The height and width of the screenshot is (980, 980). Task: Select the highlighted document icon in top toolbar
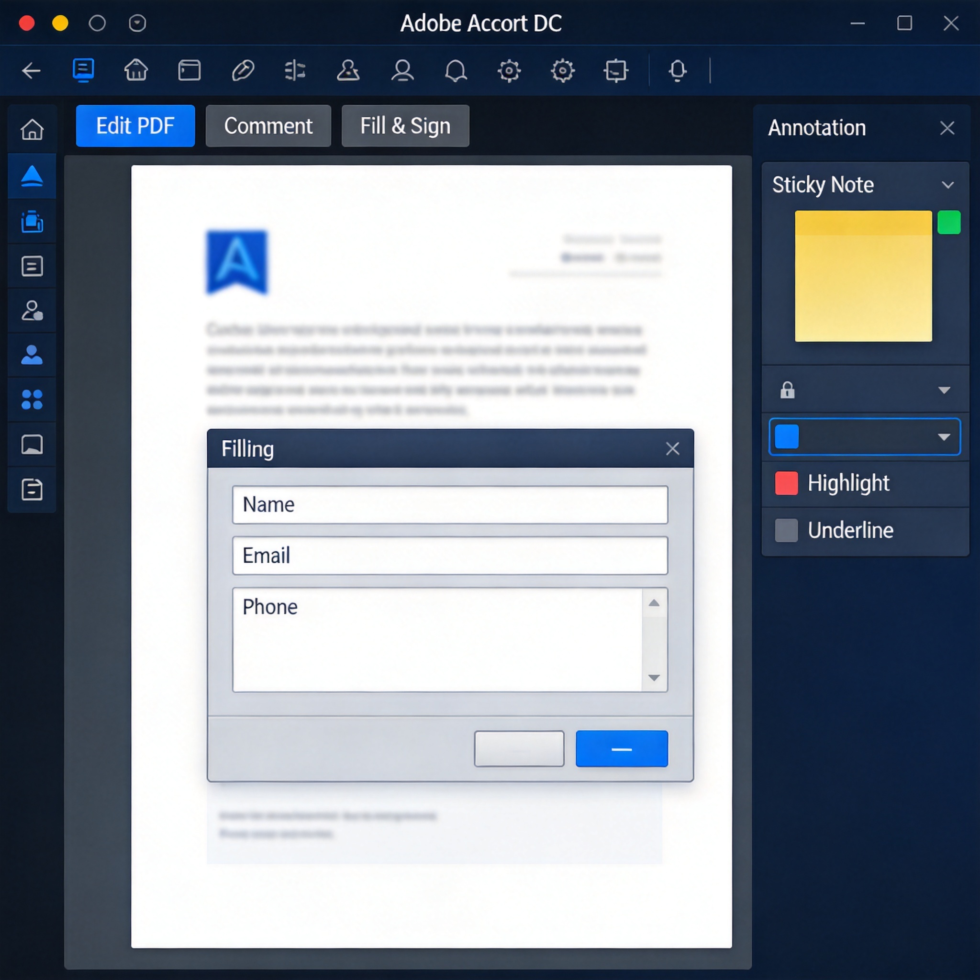point(83,70)
